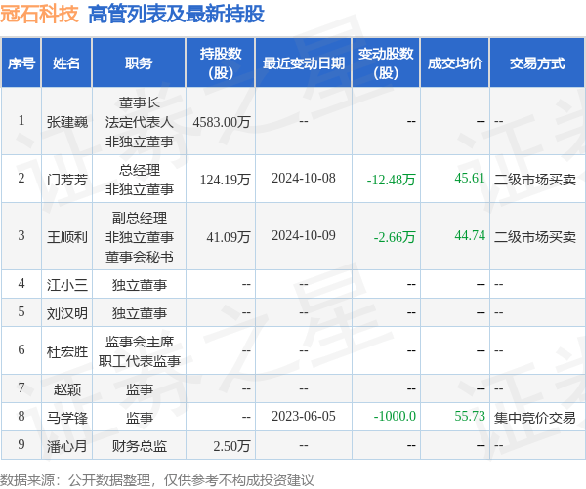Click the date 2024-10-08

pos(304,179)
